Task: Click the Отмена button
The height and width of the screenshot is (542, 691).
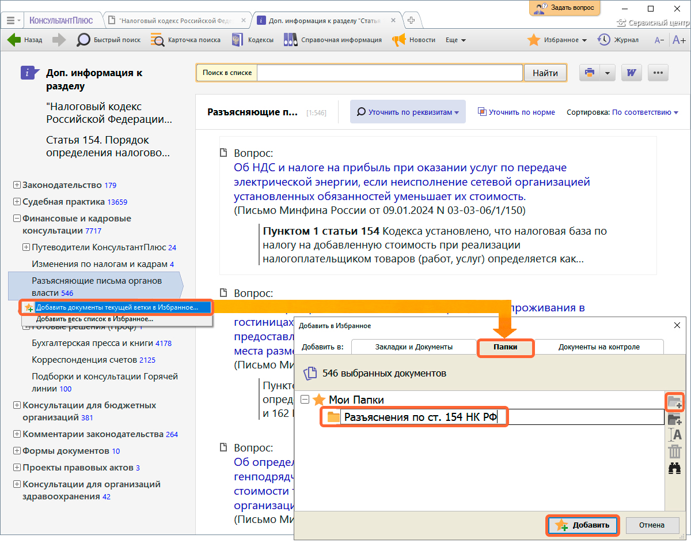Action: coord(651,525)
